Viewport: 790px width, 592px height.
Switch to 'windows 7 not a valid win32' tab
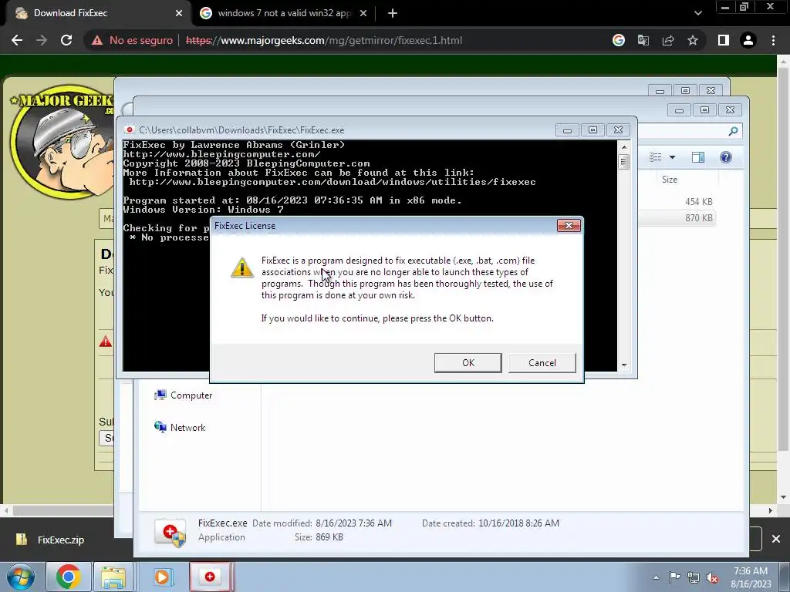tap(284, 13)
